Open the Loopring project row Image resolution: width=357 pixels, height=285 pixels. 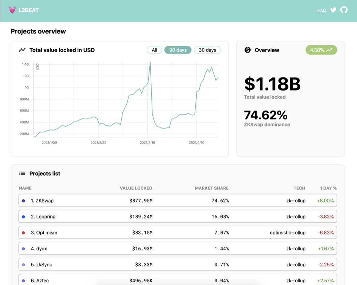pos(177,217)
